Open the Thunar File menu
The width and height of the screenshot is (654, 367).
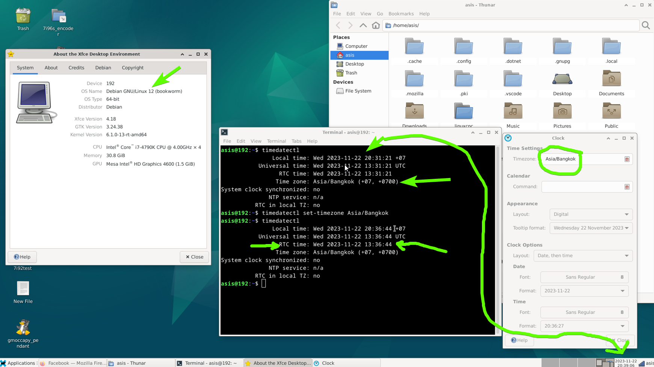pos(337,14)
